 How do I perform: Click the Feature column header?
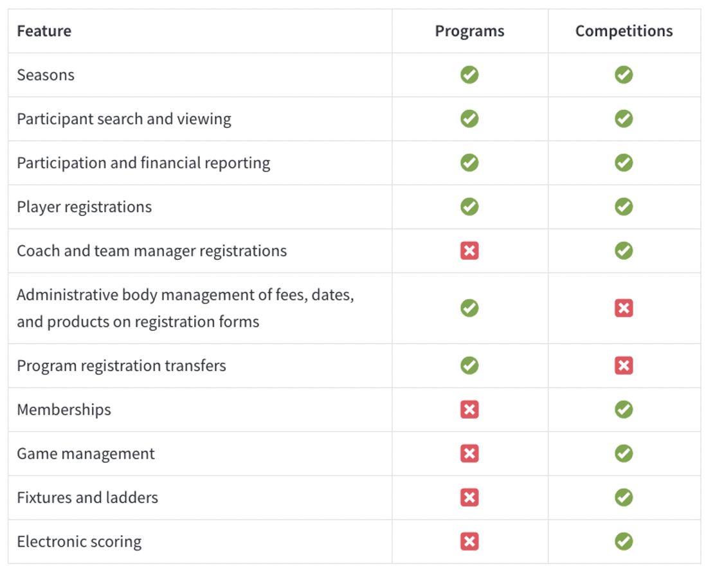pos(44,31)
